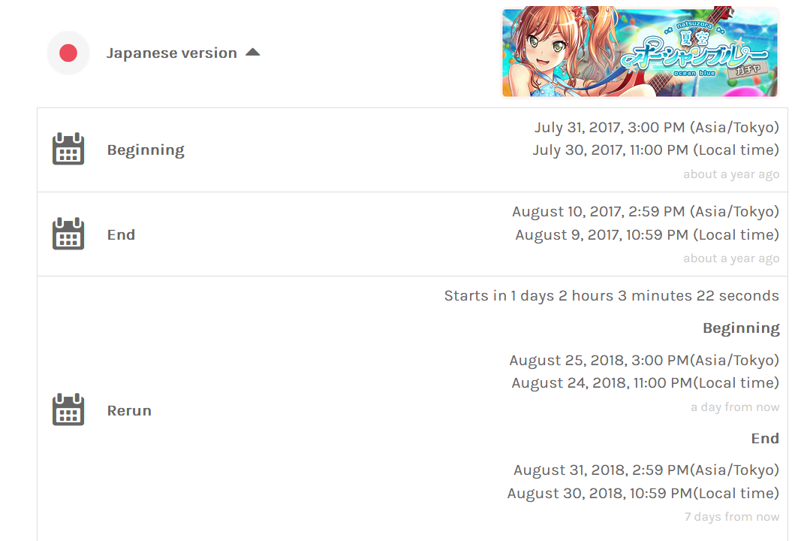The image size is (795, 541).
Task: Click the '7 days from now' text
Action: pos(732,516)
